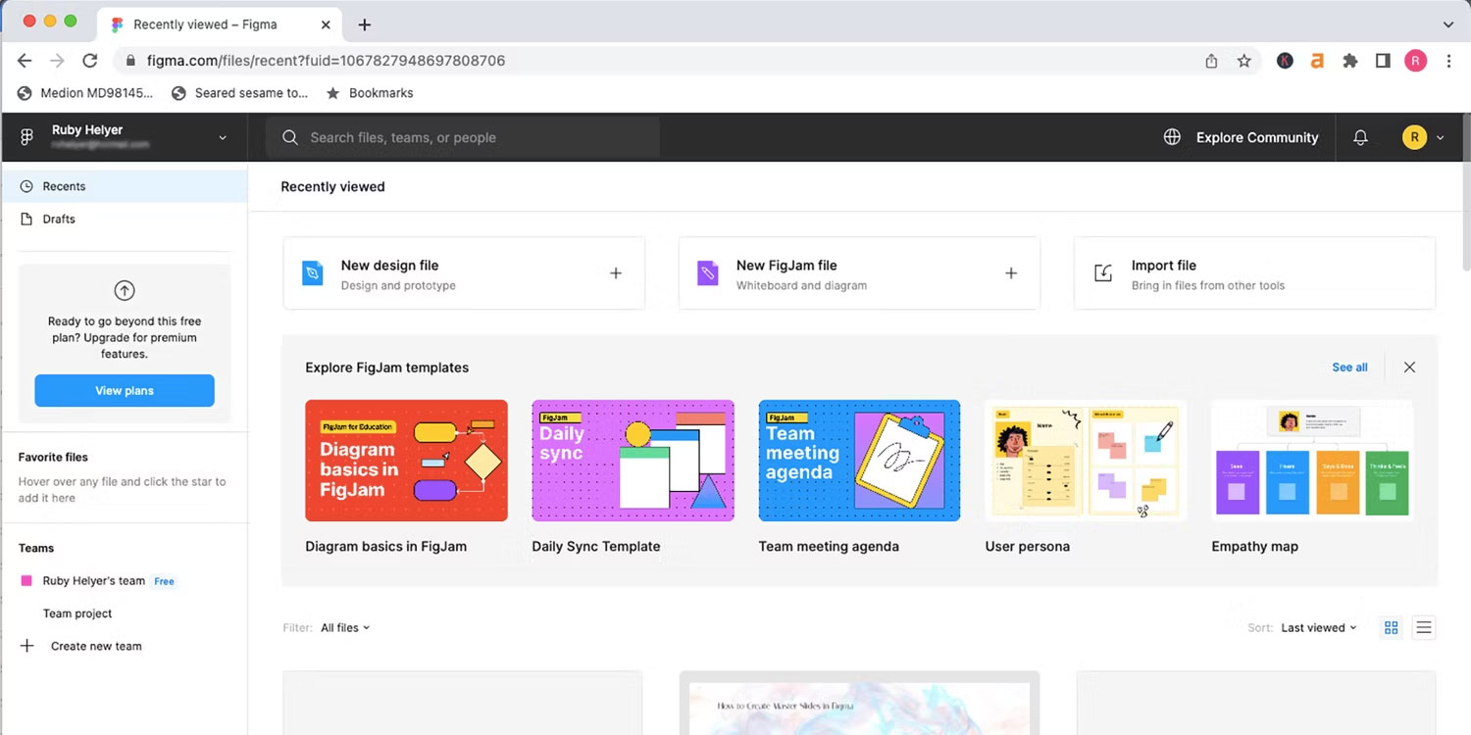Open the yellow R user avatar
Viewport: 1471px width, 735px height.
pyautogui.click(x=1414, y=138)
